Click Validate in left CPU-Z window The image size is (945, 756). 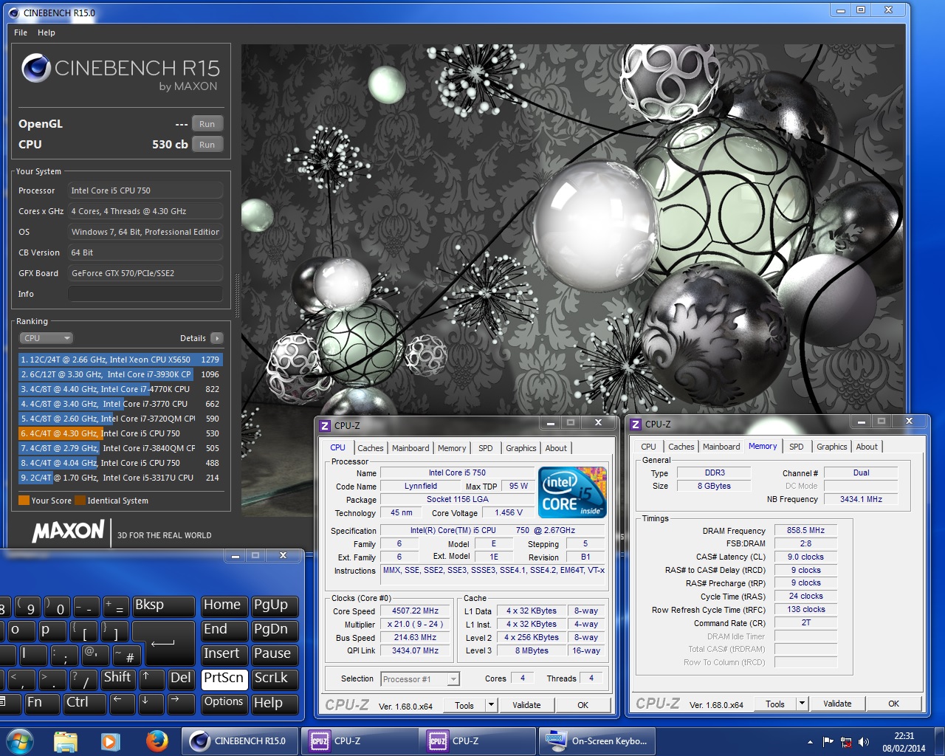point(526,705)
